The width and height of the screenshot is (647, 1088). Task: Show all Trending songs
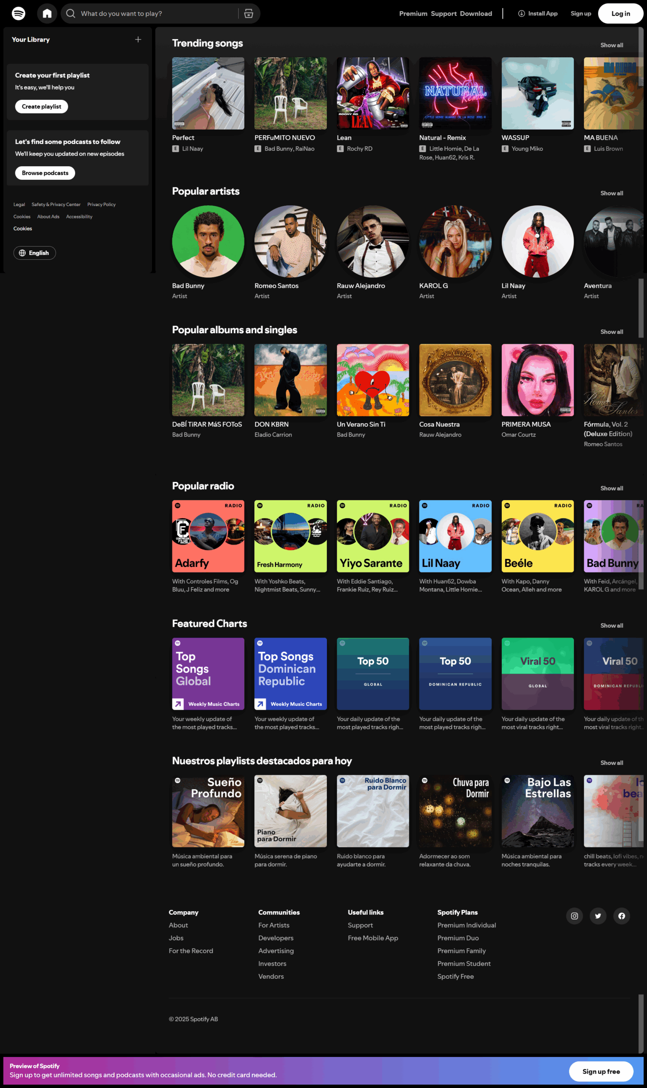point(611,45)
